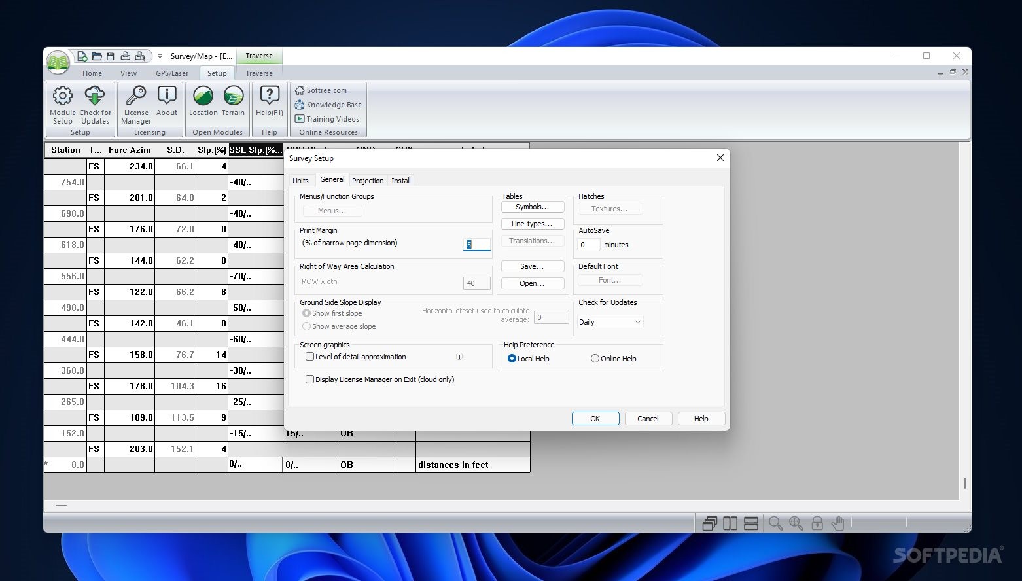Click the AutoSave minutes input field
Screen dimensions: 1022x581
click(x=589, y=245)
